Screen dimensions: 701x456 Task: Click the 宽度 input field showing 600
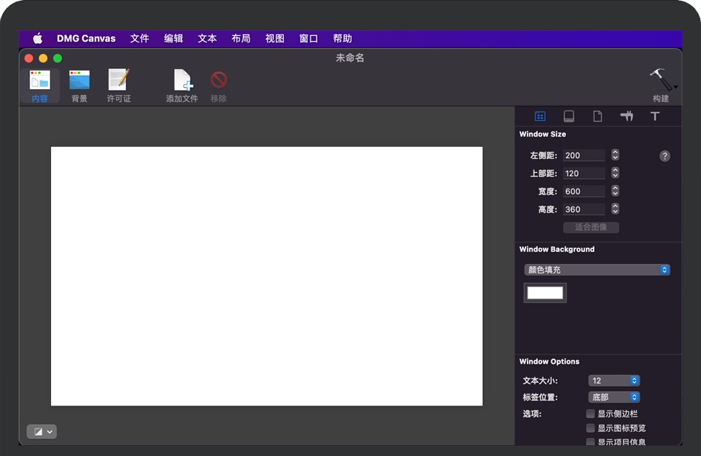(584, 191)
